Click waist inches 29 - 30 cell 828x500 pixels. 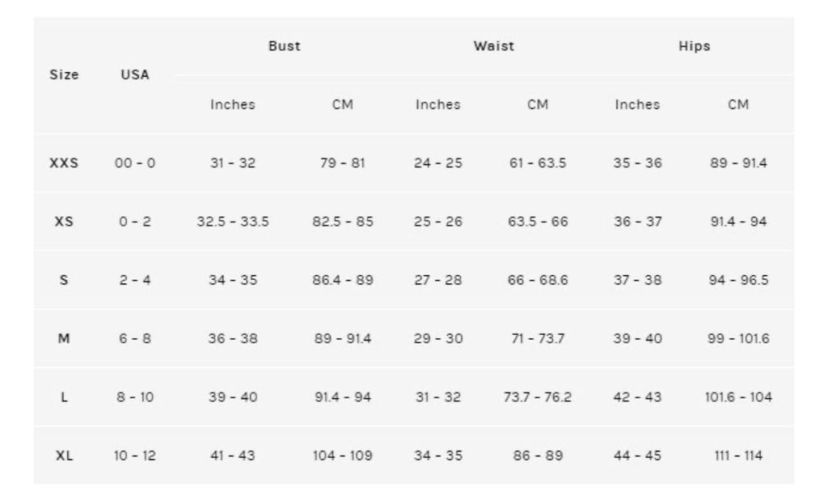click(438, 338)
